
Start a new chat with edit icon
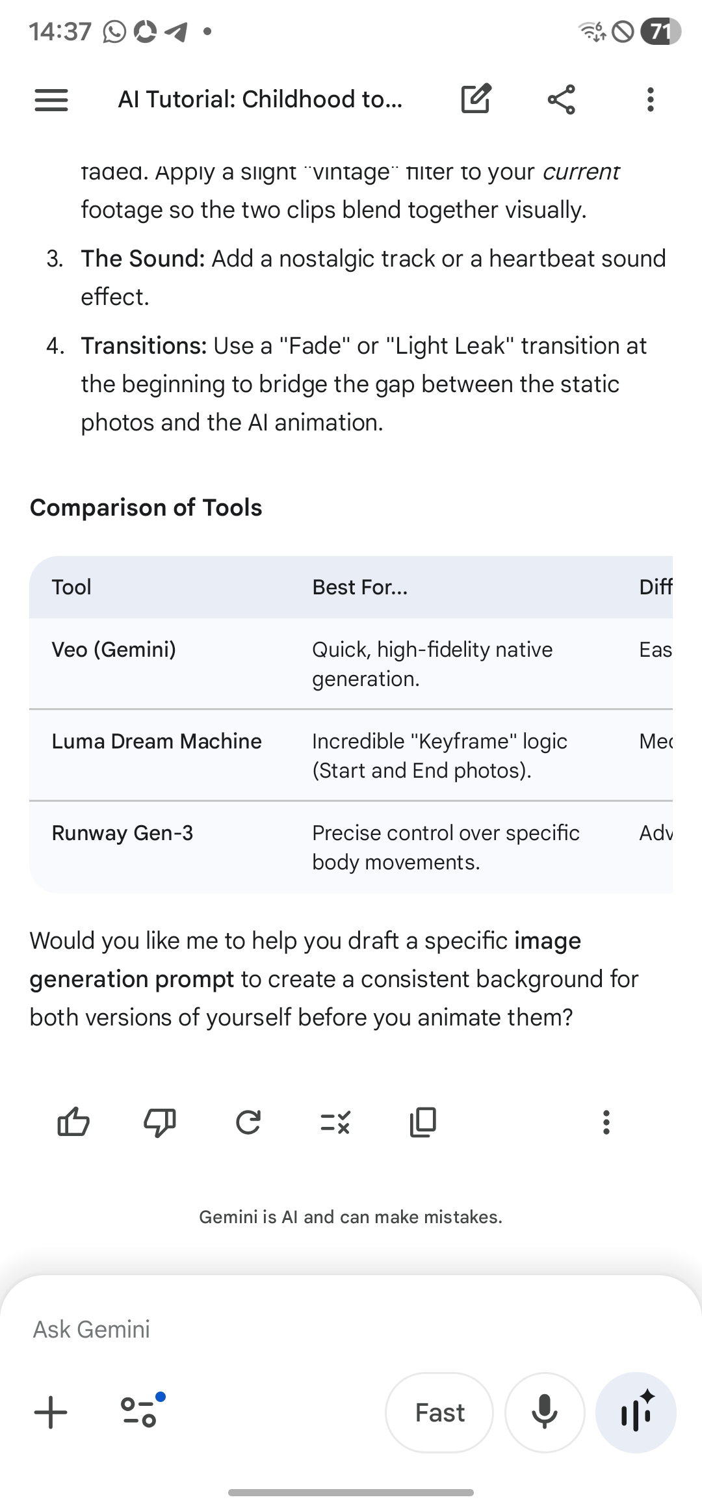coord(476,99)
